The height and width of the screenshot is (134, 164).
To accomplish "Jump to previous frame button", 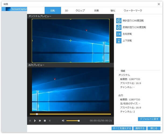I will [30, 121].
